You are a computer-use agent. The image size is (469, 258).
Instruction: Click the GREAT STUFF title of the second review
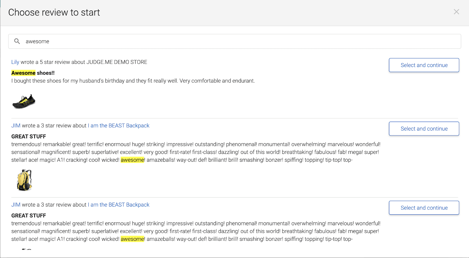pyautogui.click(x=29, y=136)
